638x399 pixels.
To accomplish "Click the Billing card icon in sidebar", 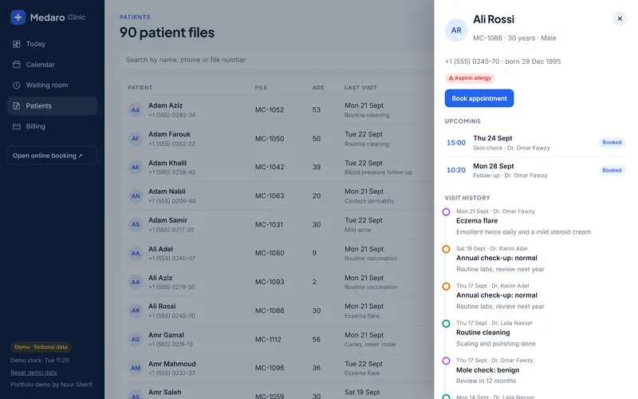I will tap(17, 126).
